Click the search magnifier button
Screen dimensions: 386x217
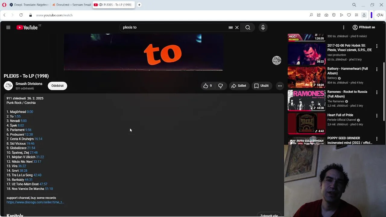(248, 27)
